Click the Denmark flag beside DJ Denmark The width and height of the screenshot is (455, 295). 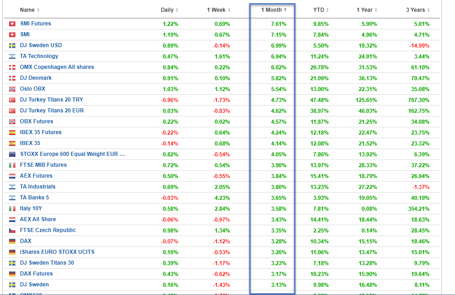[12, 78]
